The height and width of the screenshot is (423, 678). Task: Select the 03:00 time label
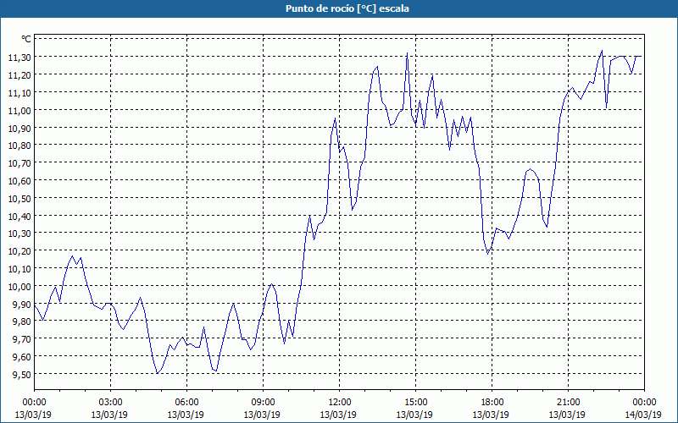point(110,403)
